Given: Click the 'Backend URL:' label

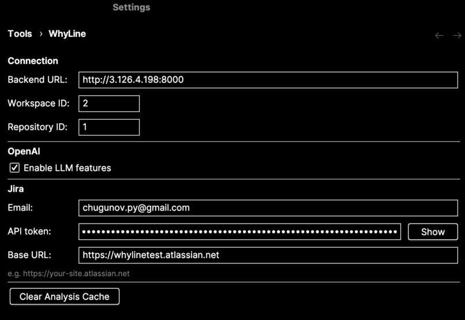Looking at the screenshot, I should click(37, 80).
